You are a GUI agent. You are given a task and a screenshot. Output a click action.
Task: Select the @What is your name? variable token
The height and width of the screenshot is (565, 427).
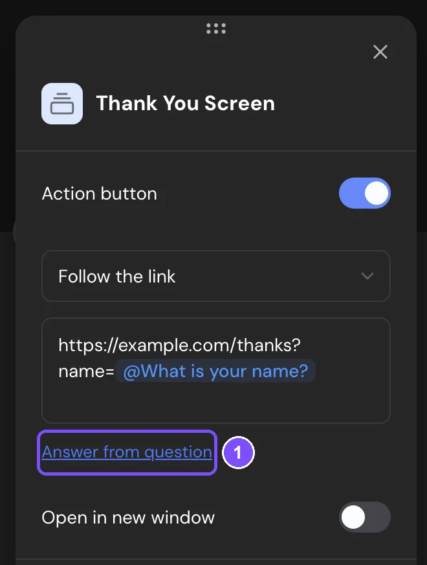point(215,371)
